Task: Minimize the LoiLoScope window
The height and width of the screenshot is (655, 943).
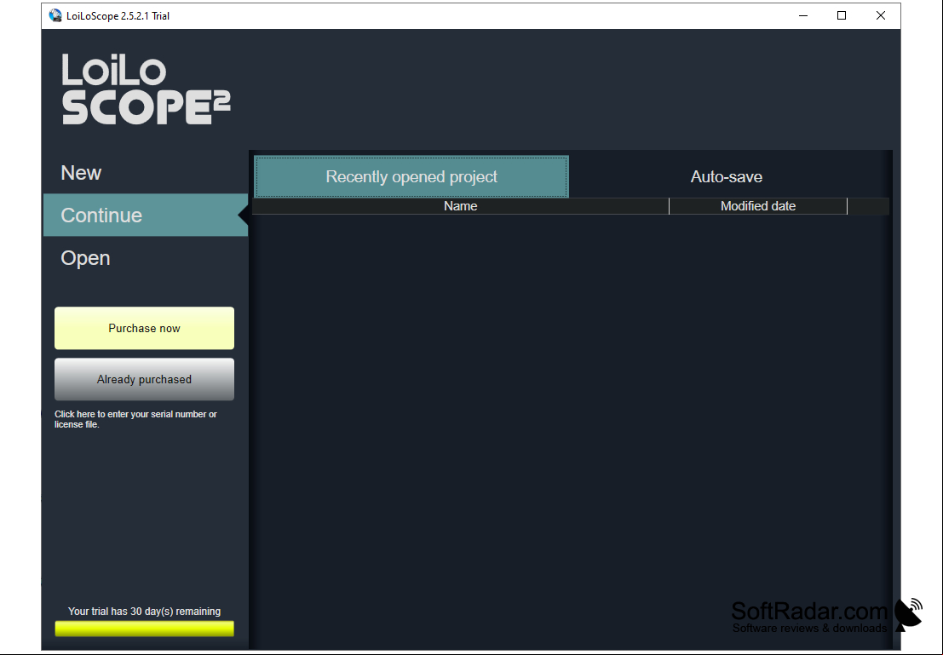Action: click(x=803, y=15)
